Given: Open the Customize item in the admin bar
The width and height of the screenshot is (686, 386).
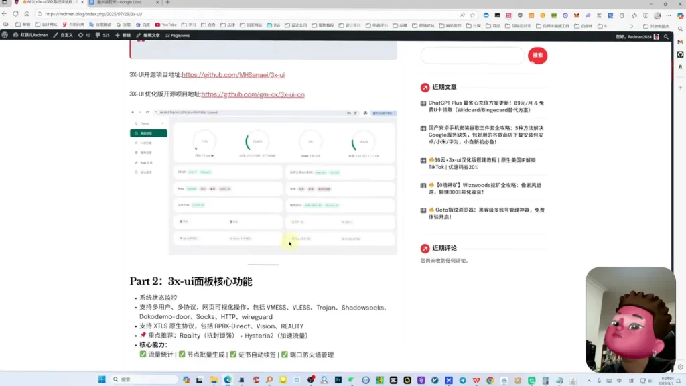Looking at the screenshot, I should click(x=63, y=35).
